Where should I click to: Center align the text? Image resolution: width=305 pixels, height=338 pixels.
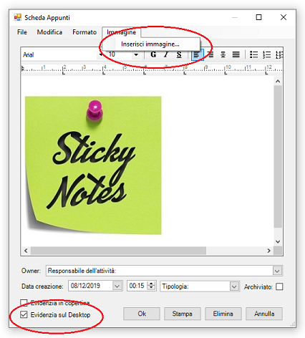pyautogui.click(x=223, y=54)
